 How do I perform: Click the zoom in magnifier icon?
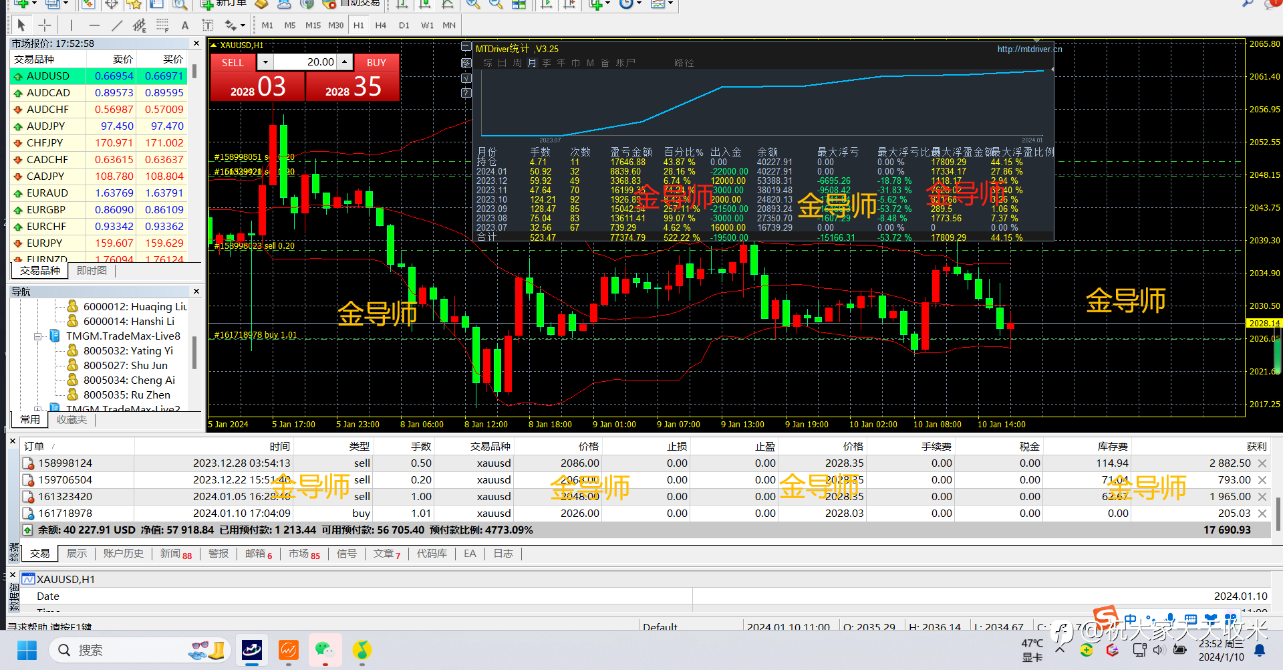(x=473, y=4)
